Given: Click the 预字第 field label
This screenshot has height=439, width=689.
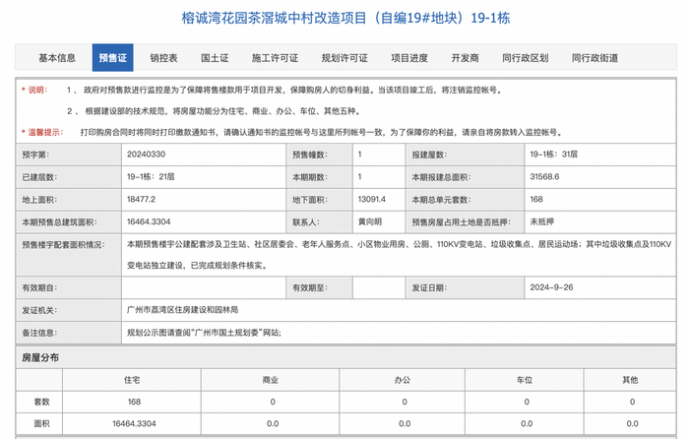Looking at the screenshot, I should (35, 155).
